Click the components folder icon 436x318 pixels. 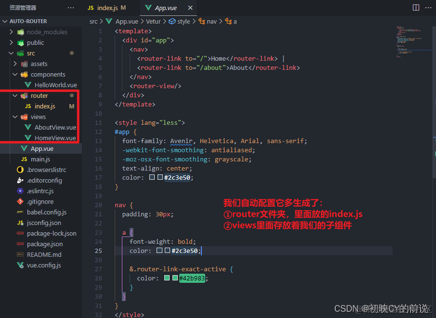coord(25,75)
